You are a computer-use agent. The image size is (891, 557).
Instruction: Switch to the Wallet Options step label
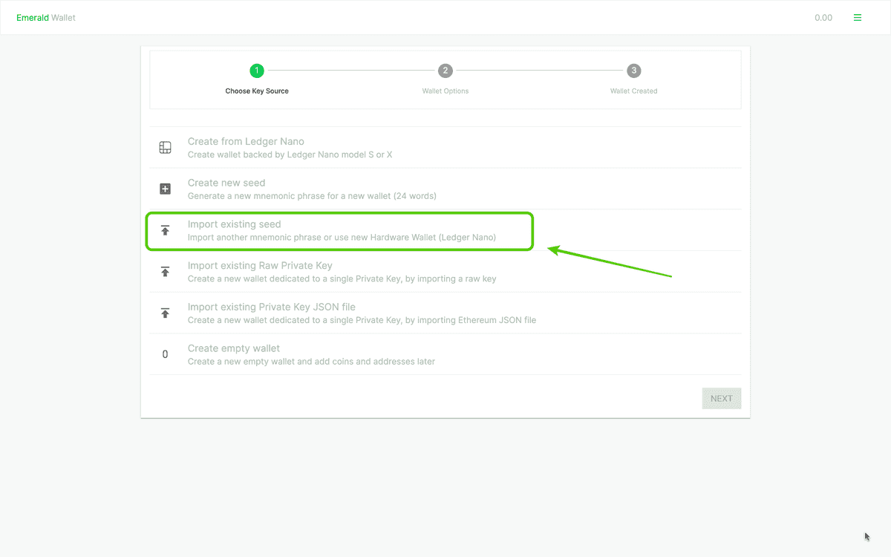click(x=446, y=91)
